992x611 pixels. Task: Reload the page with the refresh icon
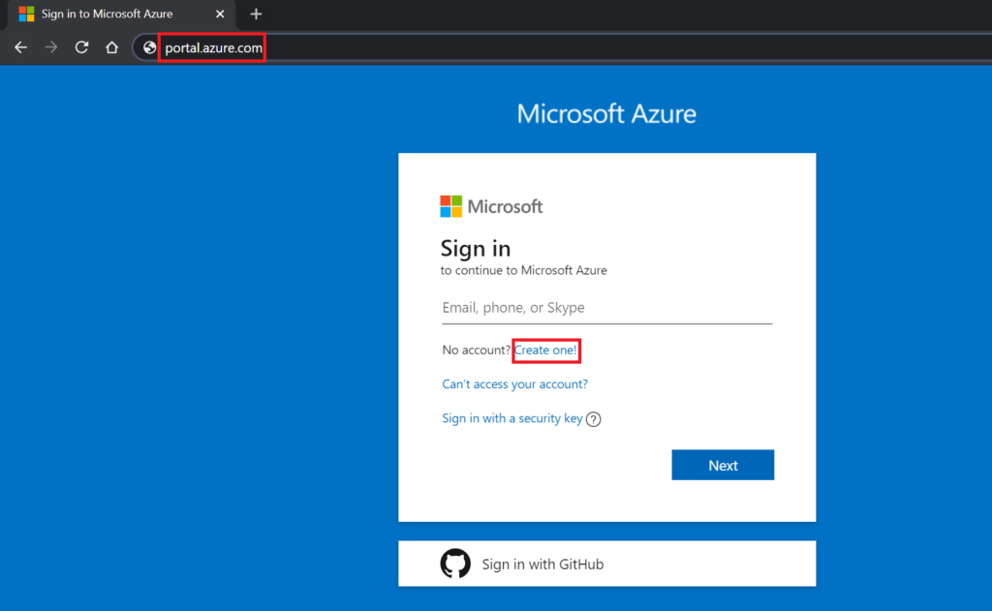tap(81, 47)
